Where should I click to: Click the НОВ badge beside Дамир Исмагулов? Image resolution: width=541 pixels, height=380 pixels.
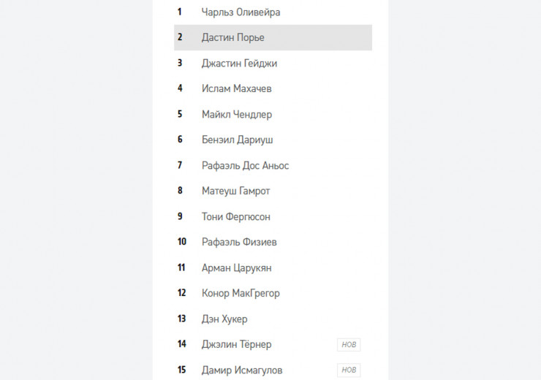coord(349,370)
